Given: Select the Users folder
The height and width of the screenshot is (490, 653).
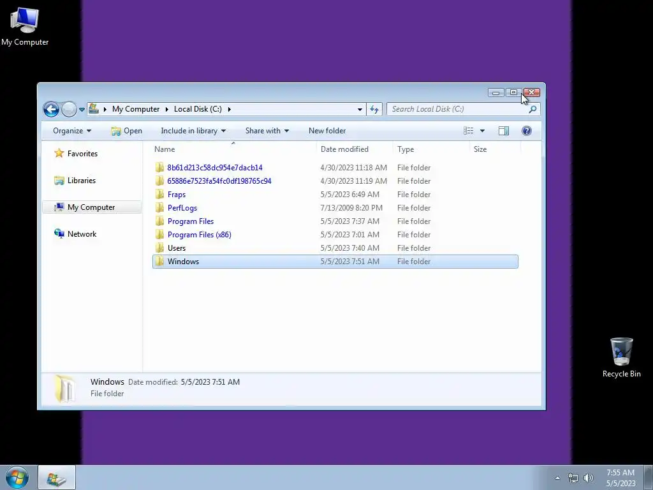Looking at the screenshot, I should (x=177, y=248).
